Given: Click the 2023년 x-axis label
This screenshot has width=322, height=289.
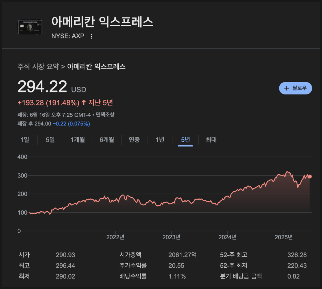Looking at the screenshot, I should [171, 237].
